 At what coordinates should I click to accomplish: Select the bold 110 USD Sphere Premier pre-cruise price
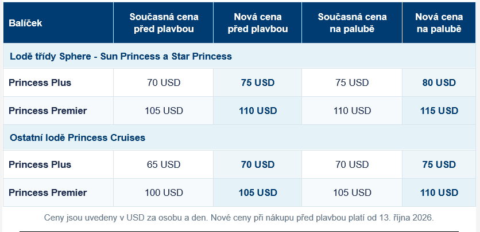point(258,111)
